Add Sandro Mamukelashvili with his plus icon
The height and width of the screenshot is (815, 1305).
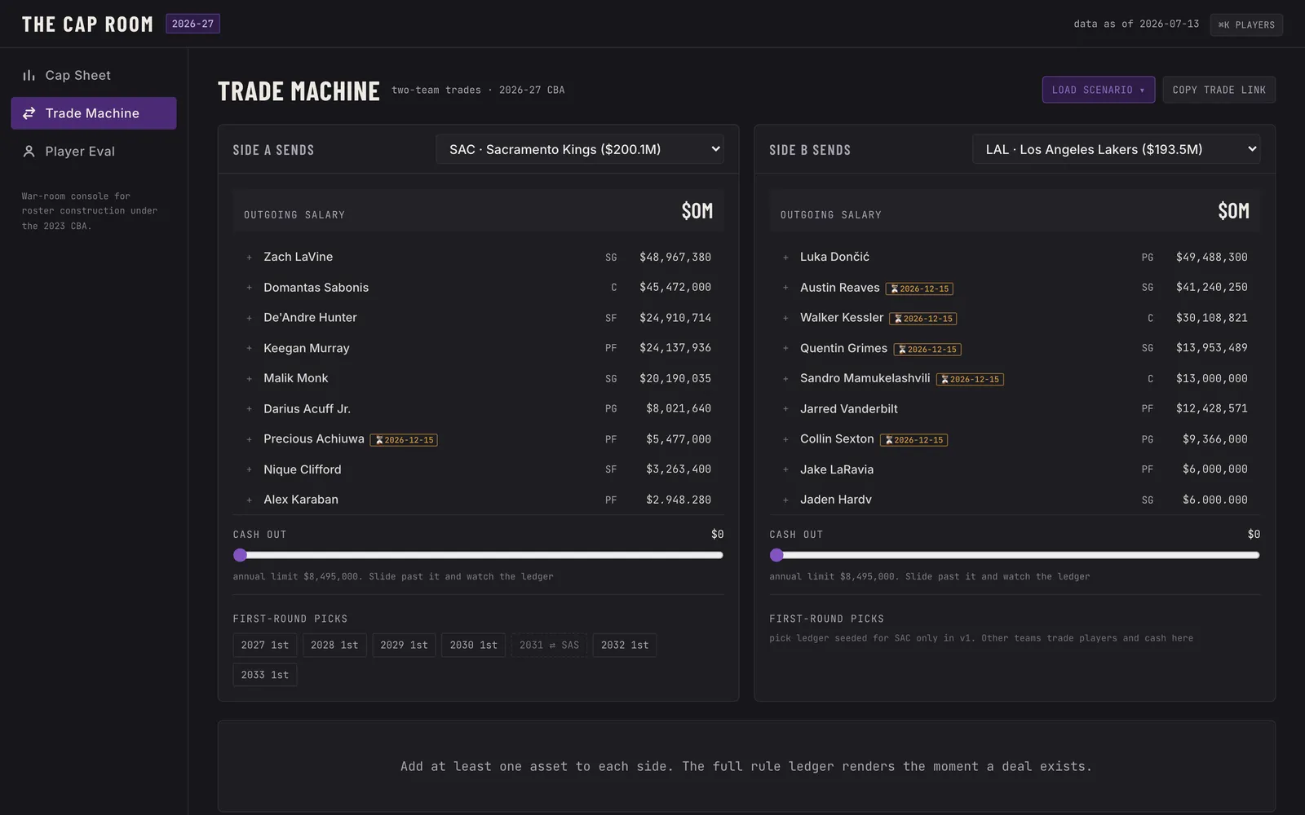coord(785,379)
